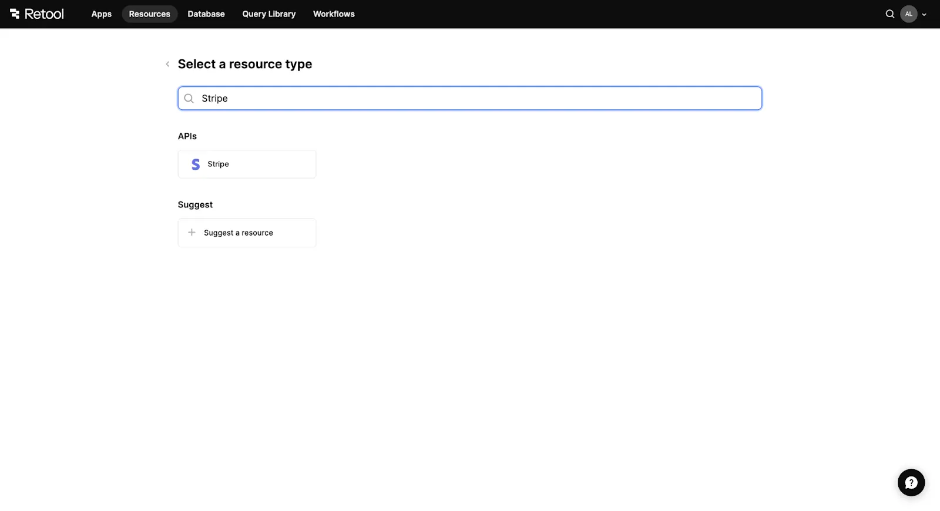Open the AL user avatar menu

tap(909, 14)
